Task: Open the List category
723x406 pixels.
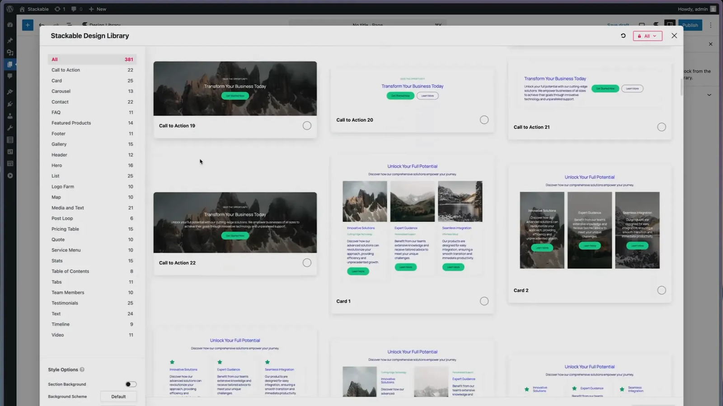Action: pyautogui.click(x=92, y=176)
